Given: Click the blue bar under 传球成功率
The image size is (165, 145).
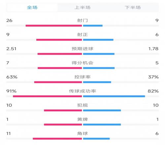Looking at the screenshot, I should coord(114,96).
